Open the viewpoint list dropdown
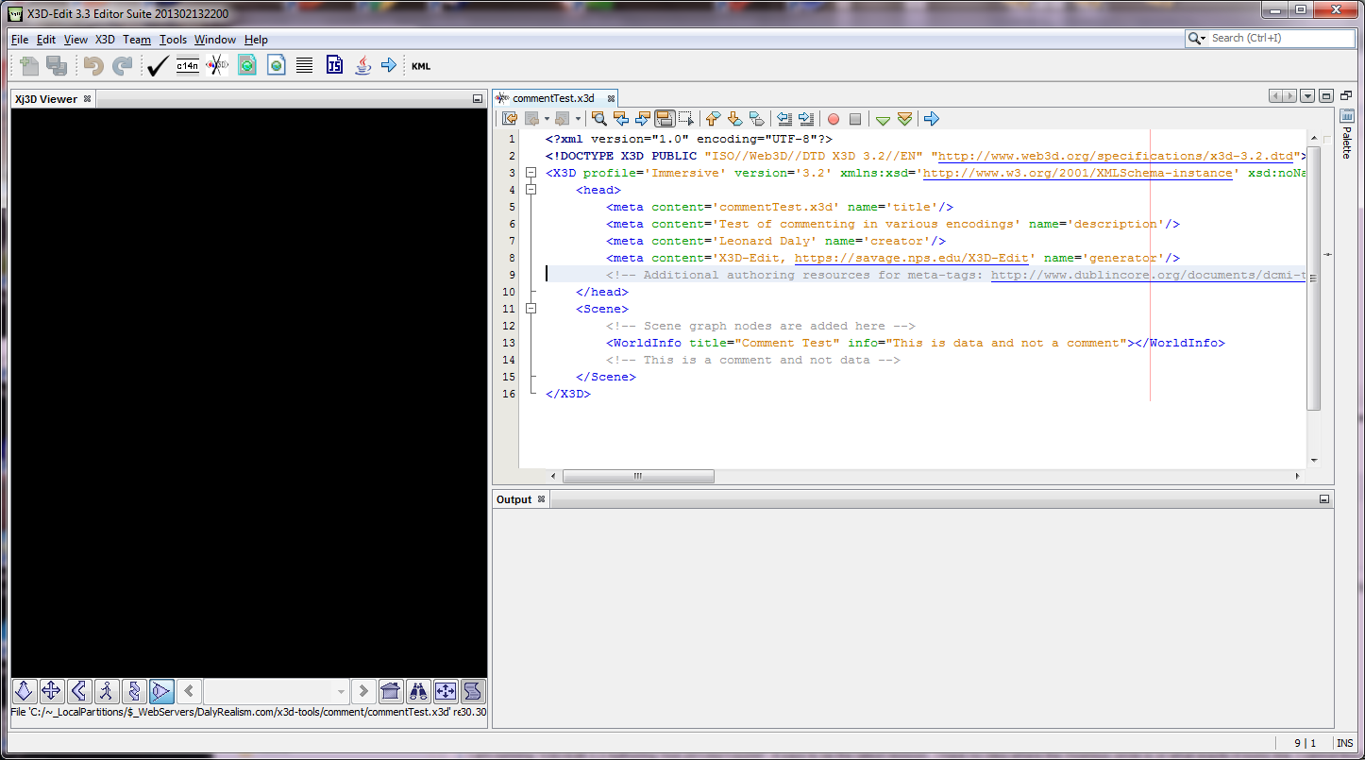 click(342, 691)
